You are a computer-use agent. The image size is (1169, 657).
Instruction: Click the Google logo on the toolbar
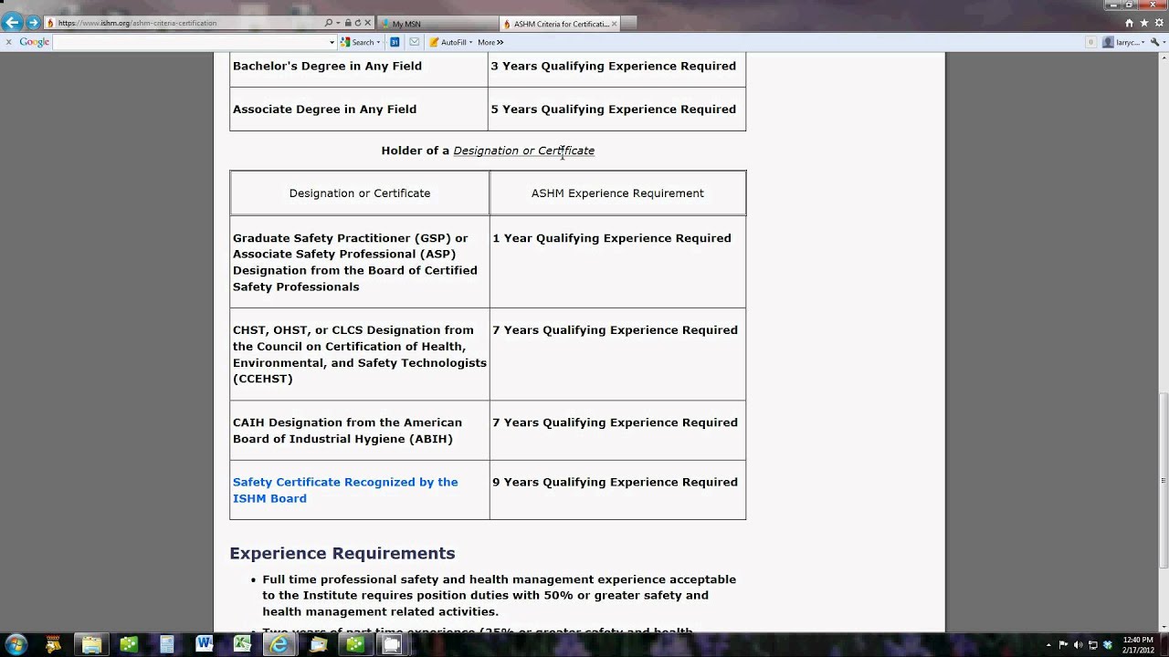click(35, 42)
